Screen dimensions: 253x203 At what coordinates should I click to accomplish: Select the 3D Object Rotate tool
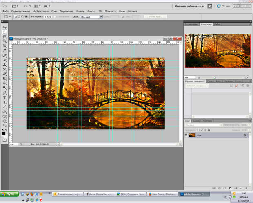tap(4, 112)
